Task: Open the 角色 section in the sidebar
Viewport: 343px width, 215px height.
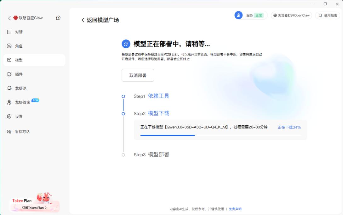Action: pyautogui.click(x=34, y=46)
